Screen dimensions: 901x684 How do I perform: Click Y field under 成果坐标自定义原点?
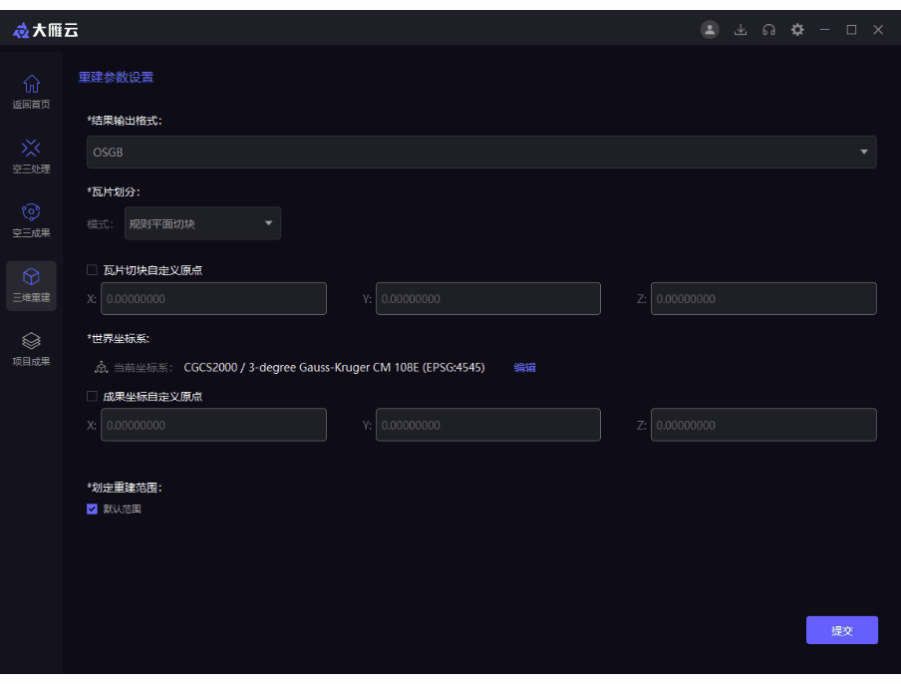[488, 425]
